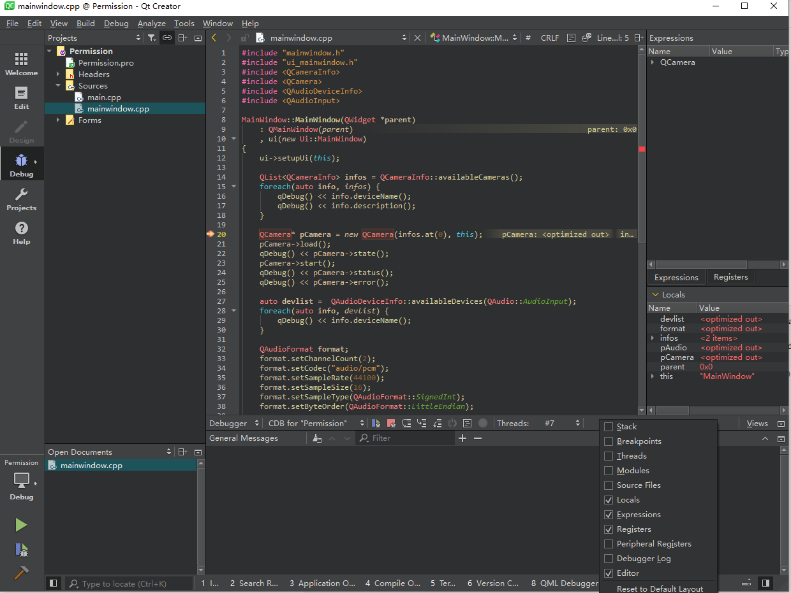
Task: Open MainWindow symbol dropdown
Action: tap(475, 38)
